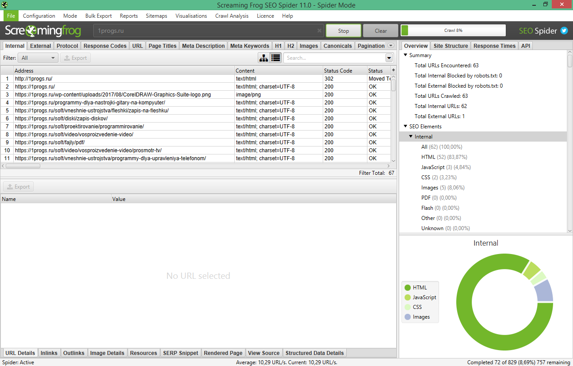Open the Licence menu
The height and width of the screenshot is (366, 573).
coord(265,16)
